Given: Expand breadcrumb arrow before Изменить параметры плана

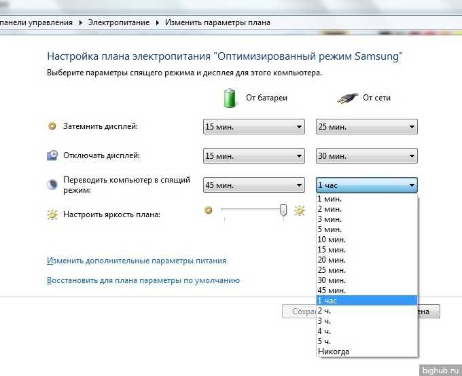Looking at the screenshot, I should (x=158, y=22).
